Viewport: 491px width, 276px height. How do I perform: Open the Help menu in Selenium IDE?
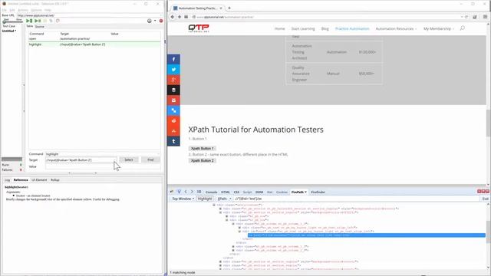[48, 10]
